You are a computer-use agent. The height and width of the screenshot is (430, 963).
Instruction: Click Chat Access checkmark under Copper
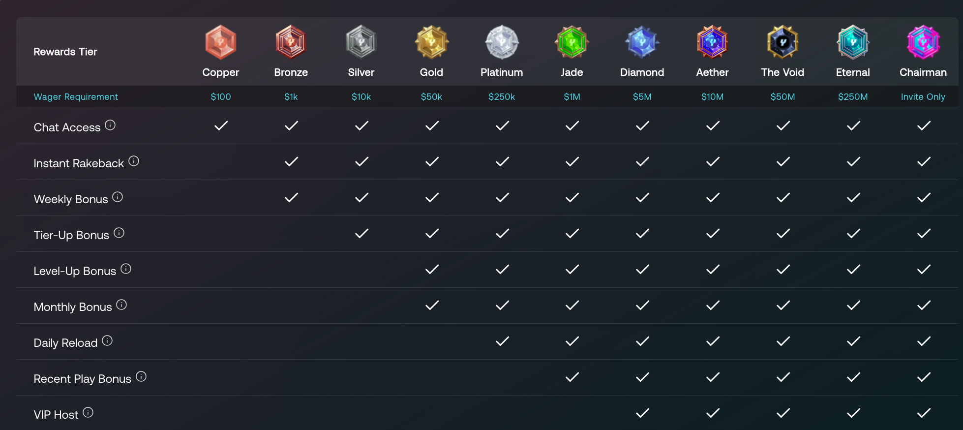coord(221,126)
